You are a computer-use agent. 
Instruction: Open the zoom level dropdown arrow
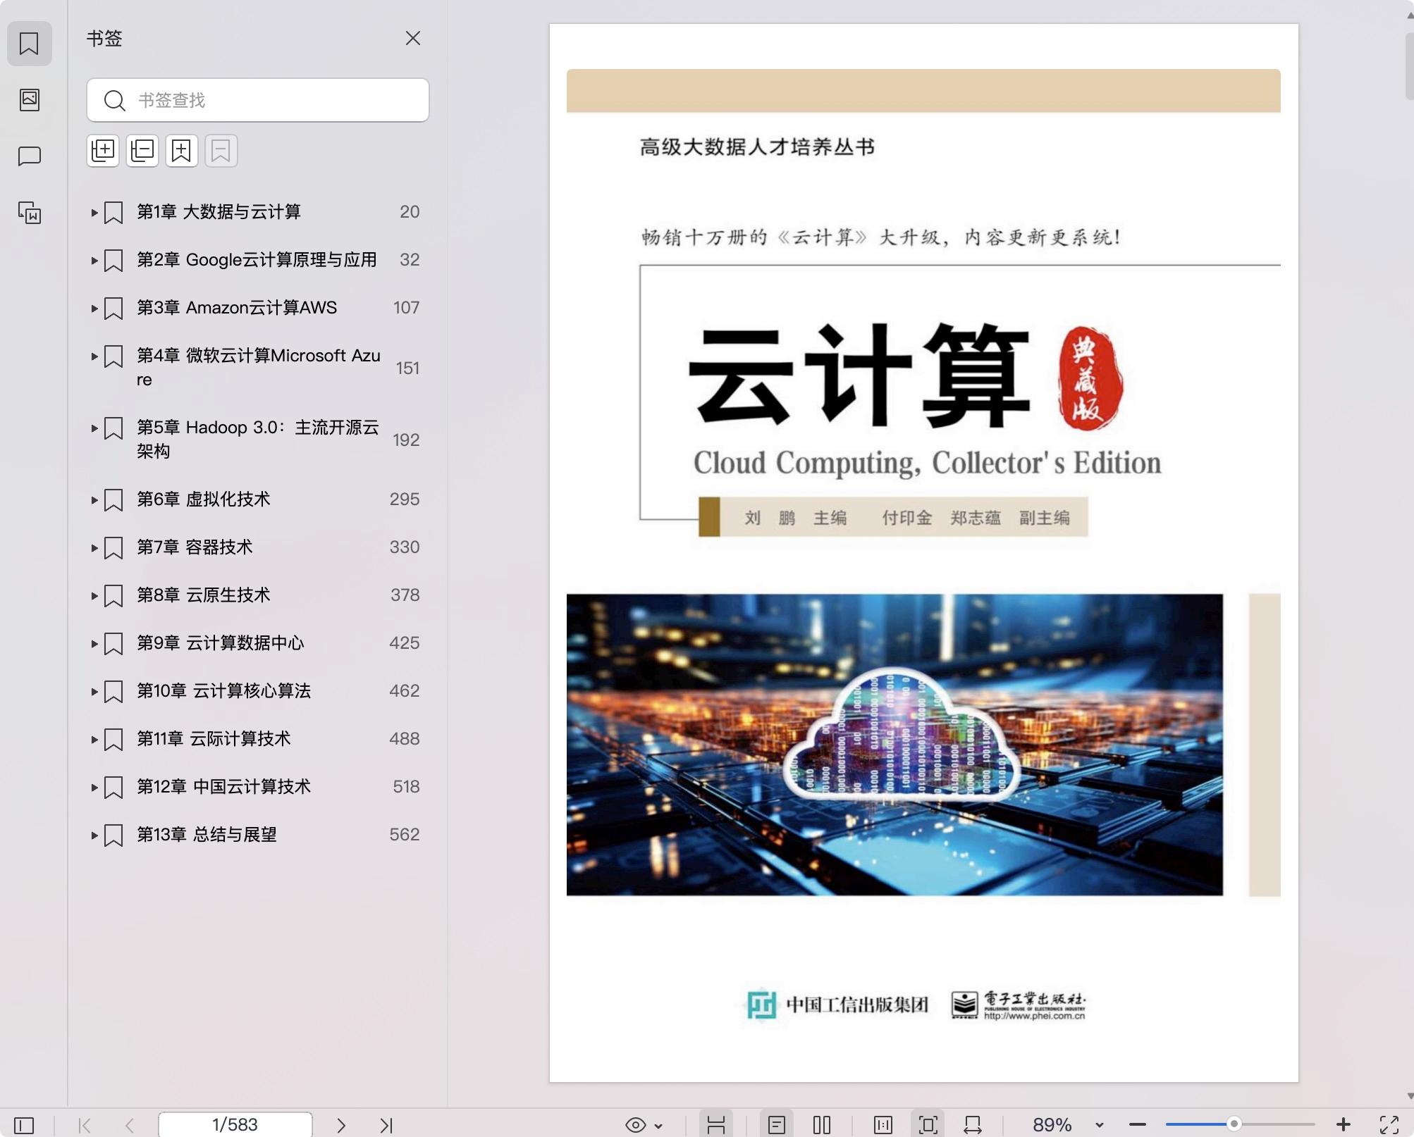1100,1126
